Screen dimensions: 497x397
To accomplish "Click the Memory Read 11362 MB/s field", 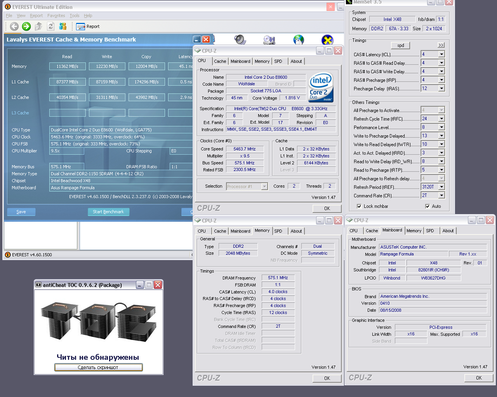I will (x=68, y=66).
